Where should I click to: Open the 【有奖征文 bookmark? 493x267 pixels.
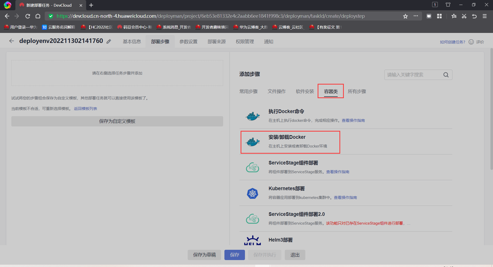(326, 27)
